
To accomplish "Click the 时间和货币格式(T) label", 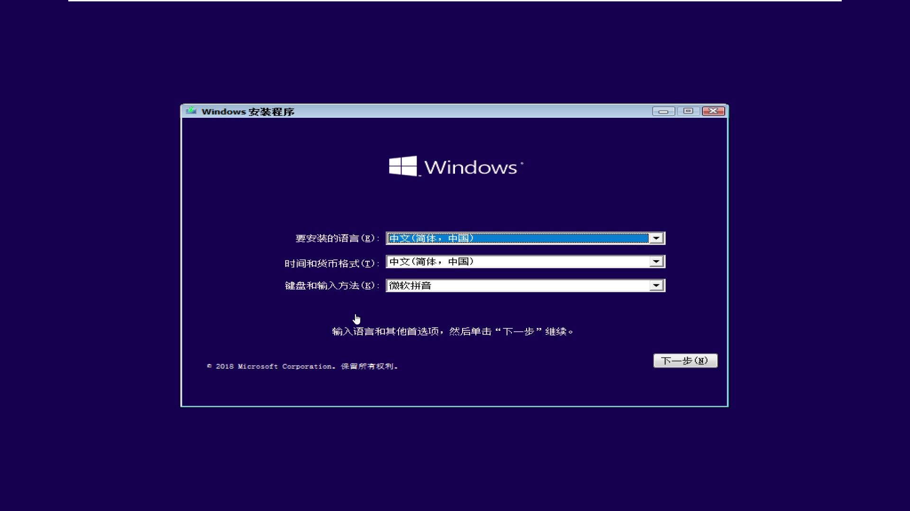I will pos(332,263).
